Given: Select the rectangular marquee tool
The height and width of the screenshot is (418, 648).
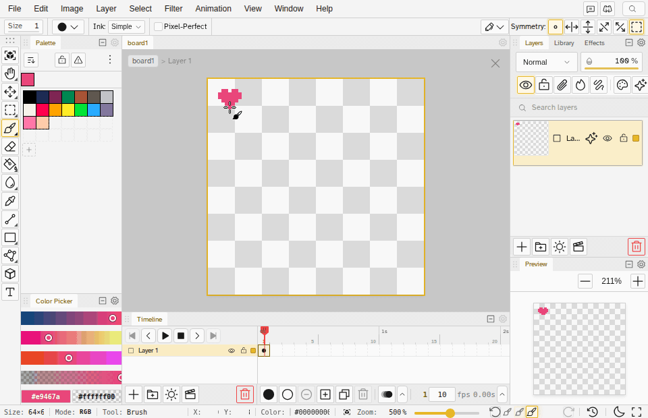Looking at the screenshot, I should pos(10,110).
